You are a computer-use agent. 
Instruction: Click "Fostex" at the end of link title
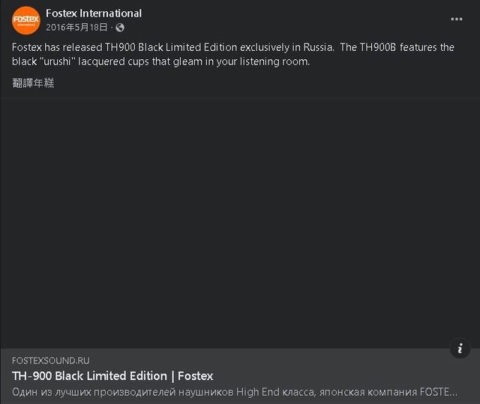pyautogui.click(x=196, y=376)
